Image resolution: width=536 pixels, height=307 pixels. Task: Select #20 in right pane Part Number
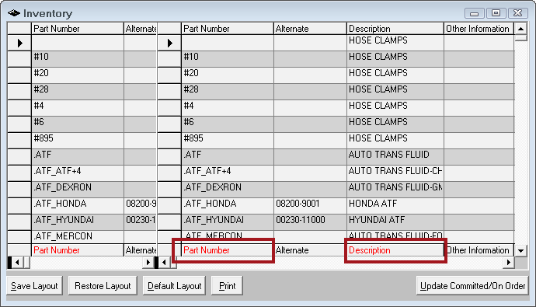coord(228,75)
